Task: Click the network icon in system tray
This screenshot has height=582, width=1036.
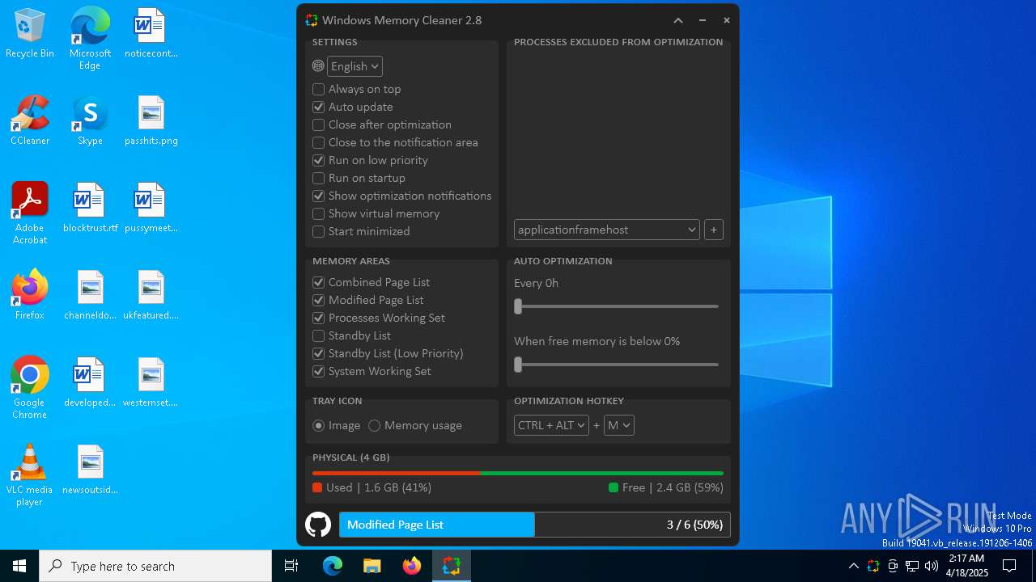Action: (912, 566)
